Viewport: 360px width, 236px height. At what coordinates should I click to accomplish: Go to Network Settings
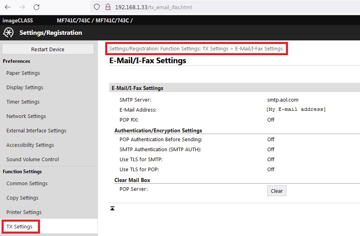coord(26,116)
